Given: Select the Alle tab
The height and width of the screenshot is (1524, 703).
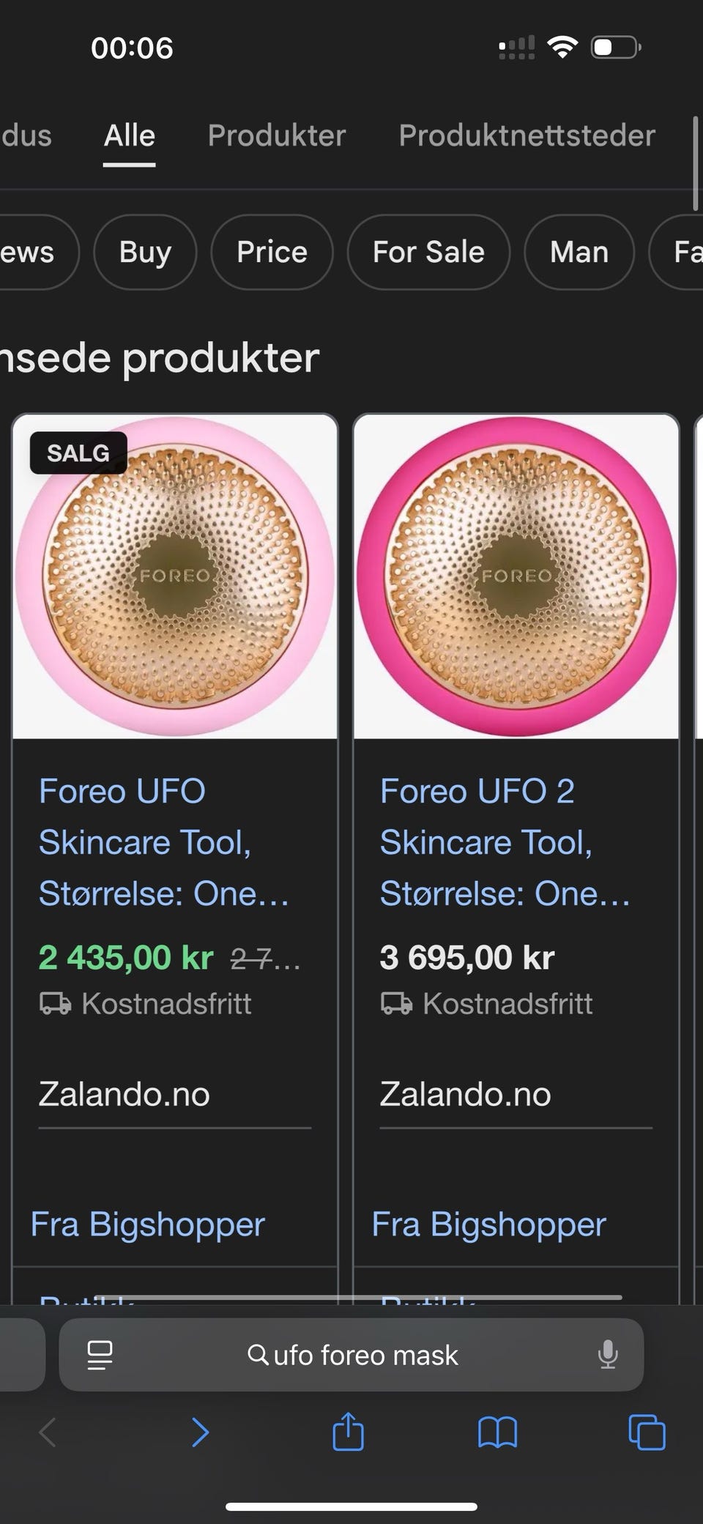Looking at the screenshot, I should pyautogui.click(x=130, y=135).
